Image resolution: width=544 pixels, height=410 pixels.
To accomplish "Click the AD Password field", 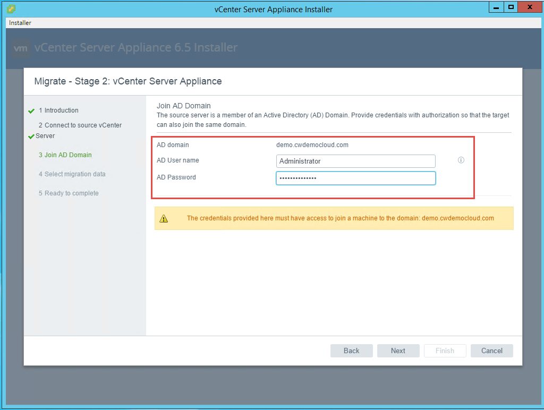I will pos(355,178).
